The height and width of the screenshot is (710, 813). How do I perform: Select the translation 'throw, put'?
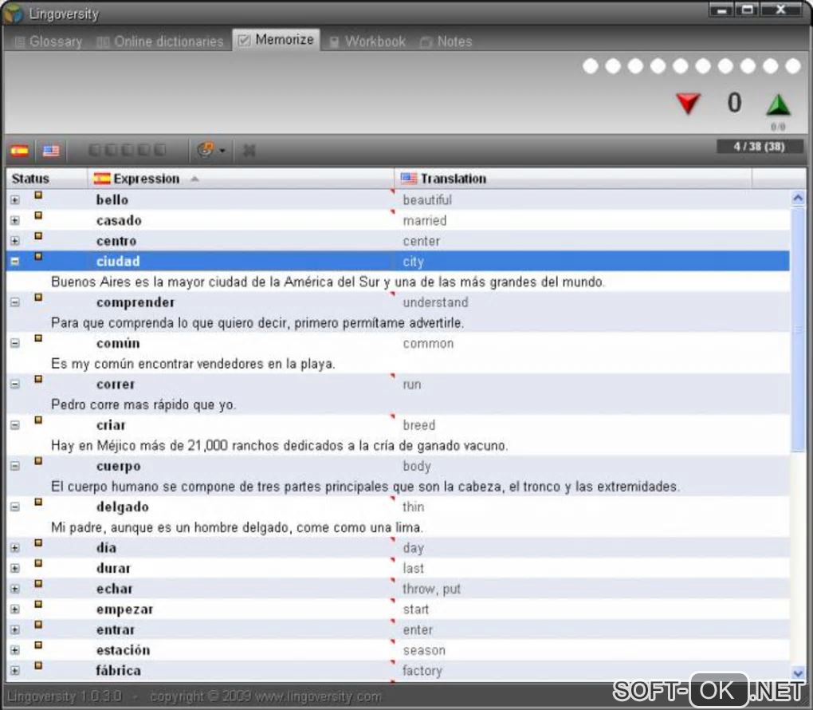(x=431, y=589)
